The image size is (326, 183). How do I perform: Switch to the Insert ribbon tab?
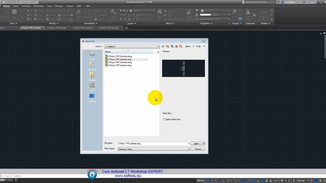pyautogui.click(x=15, y=6)
